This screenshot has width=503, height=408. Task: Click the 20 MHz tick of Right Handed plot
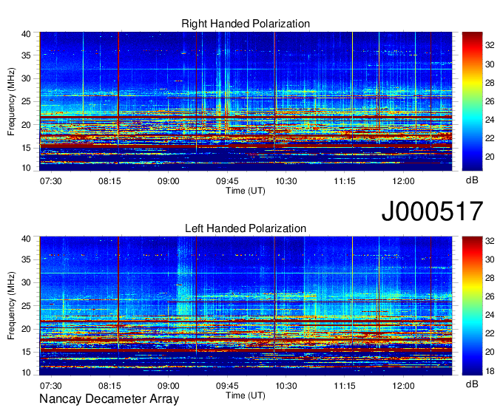point(27,125)
